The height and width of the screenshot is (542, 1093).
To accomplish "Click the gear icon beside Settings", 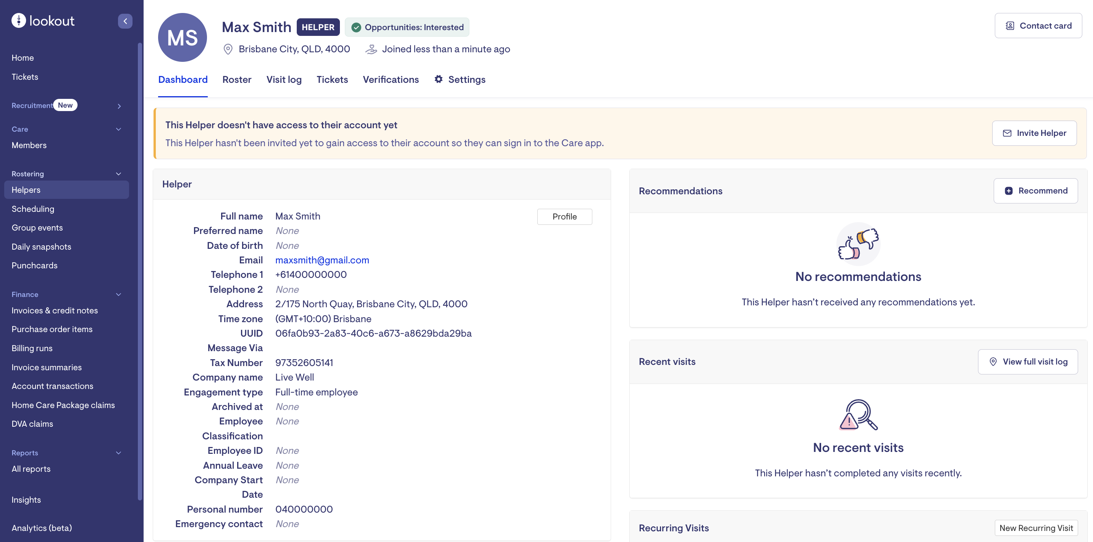I will pos(438,79).
